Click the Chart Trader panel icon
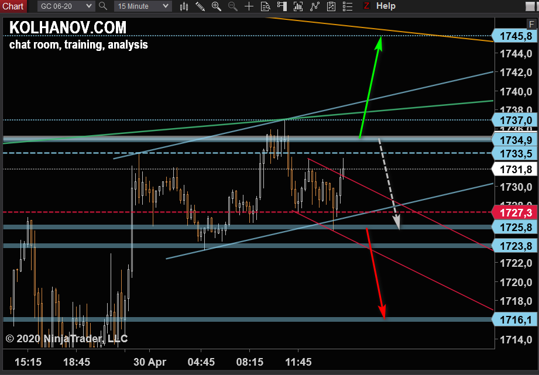 pyautogui.click(x=282, y=6)
